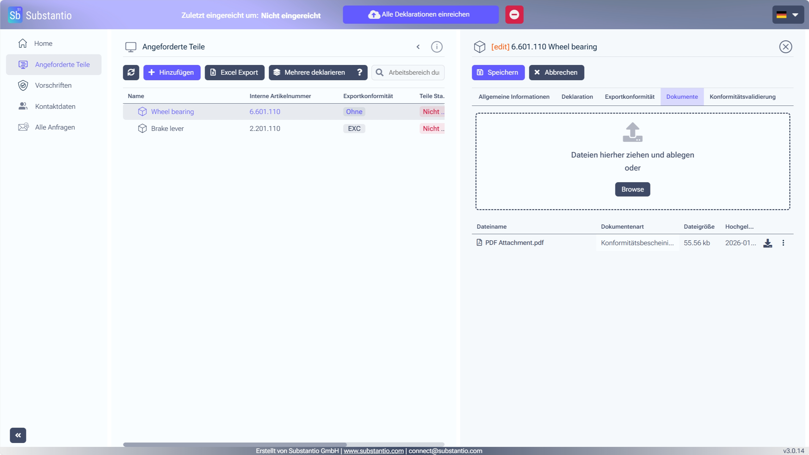Click the www.substantio.com footer link
This screenshot has height=455, width=809.
pos(374,451)
